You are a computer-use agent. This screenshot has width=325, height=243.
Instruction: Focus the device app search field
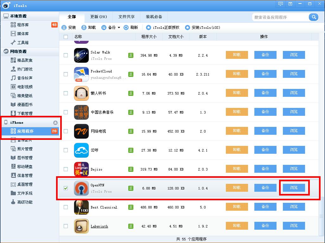(x=281, y=17)
